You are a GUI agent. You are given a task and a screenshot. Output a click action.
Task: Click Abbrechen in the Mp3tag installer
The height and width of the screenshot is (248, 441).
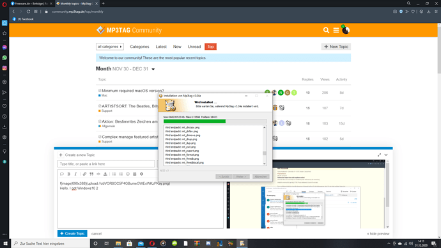[x=261, y=176]
